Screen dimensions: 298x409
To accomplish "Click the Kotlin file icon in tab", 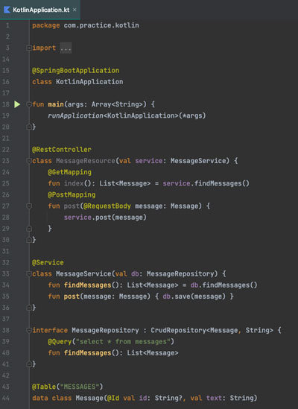I will point(7,10).
